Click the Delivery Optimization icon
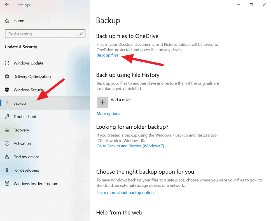This screenshot has width=271, height=221. [7, 76]
